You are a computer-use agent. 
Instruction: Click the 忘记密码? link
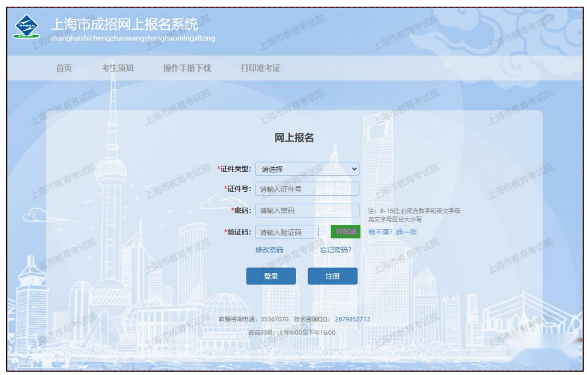tap(335, 250)
